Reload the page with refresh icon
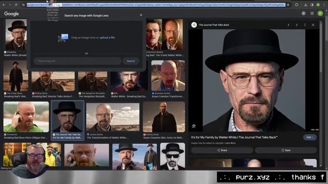Screen dimensions: 328x184 [x=16, y=5]
